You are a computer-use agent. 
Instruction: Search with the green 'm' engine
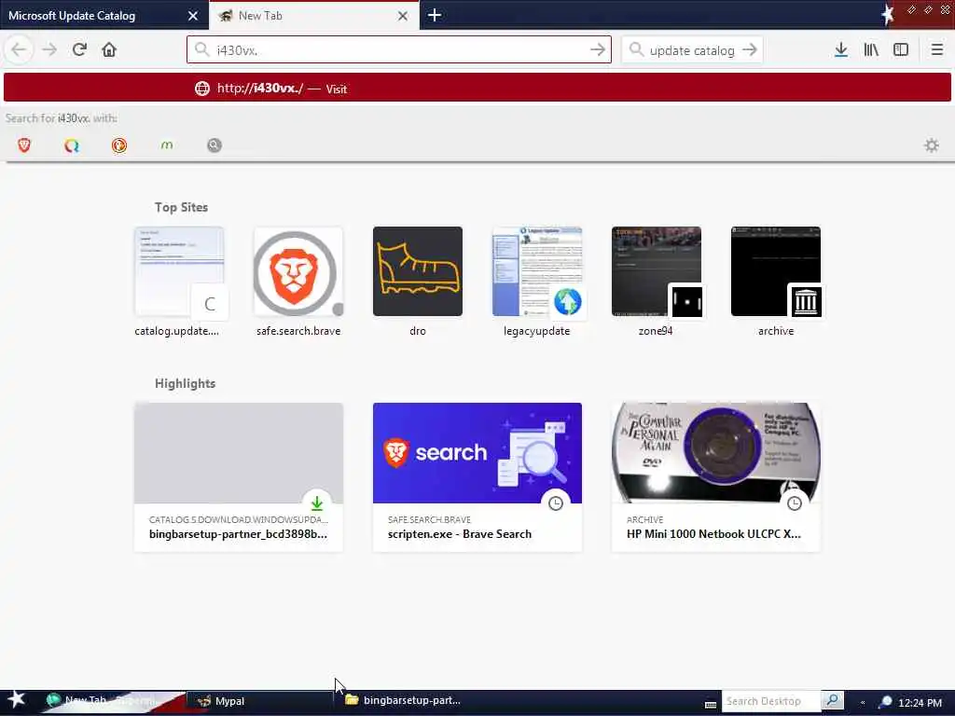point(167,145)
